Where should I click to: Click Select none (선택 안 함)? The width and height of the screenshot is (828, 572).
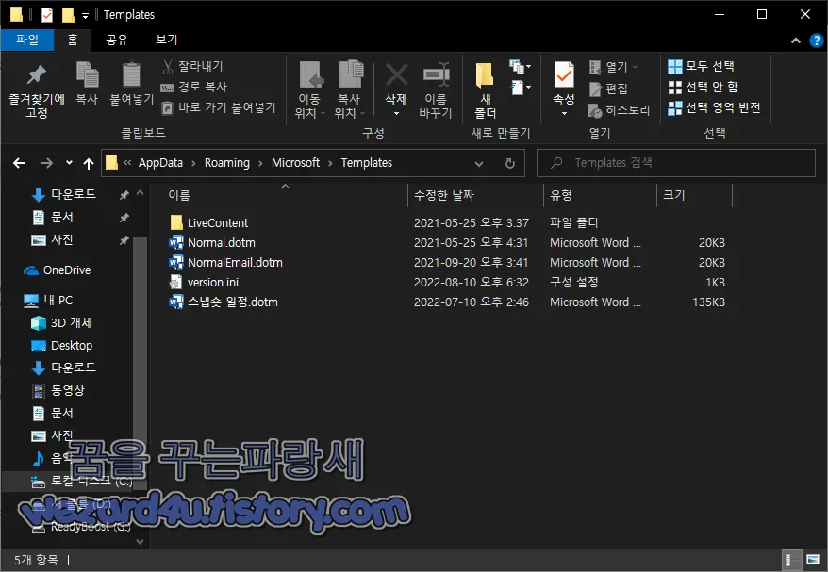[x=703, y=87]
